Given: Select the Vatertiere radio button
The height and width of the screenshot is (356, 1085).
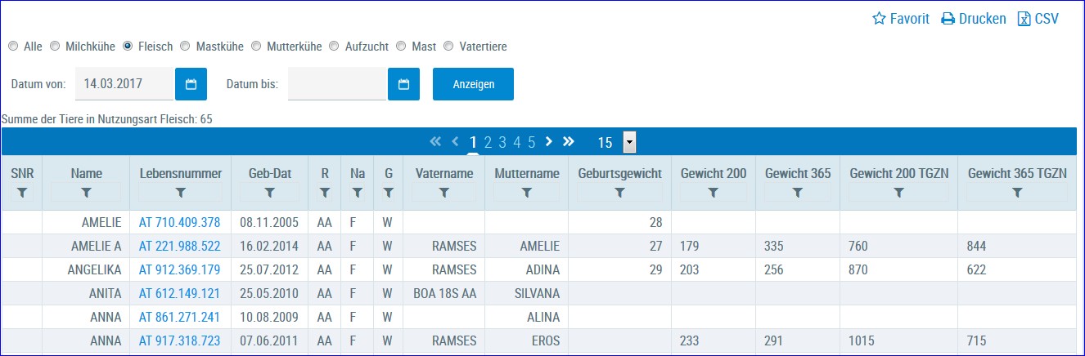Looking at the screenshot, I should tap(448, 47).
